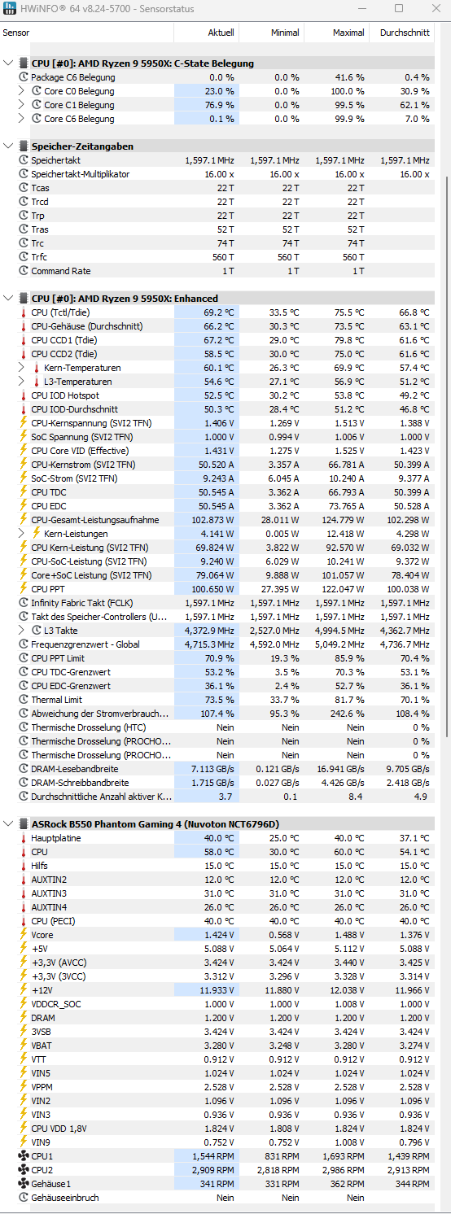The height and width of the screenshot is (1214, 451).
Task: Click the fan icon next to CPU1
Action: 23,1156
